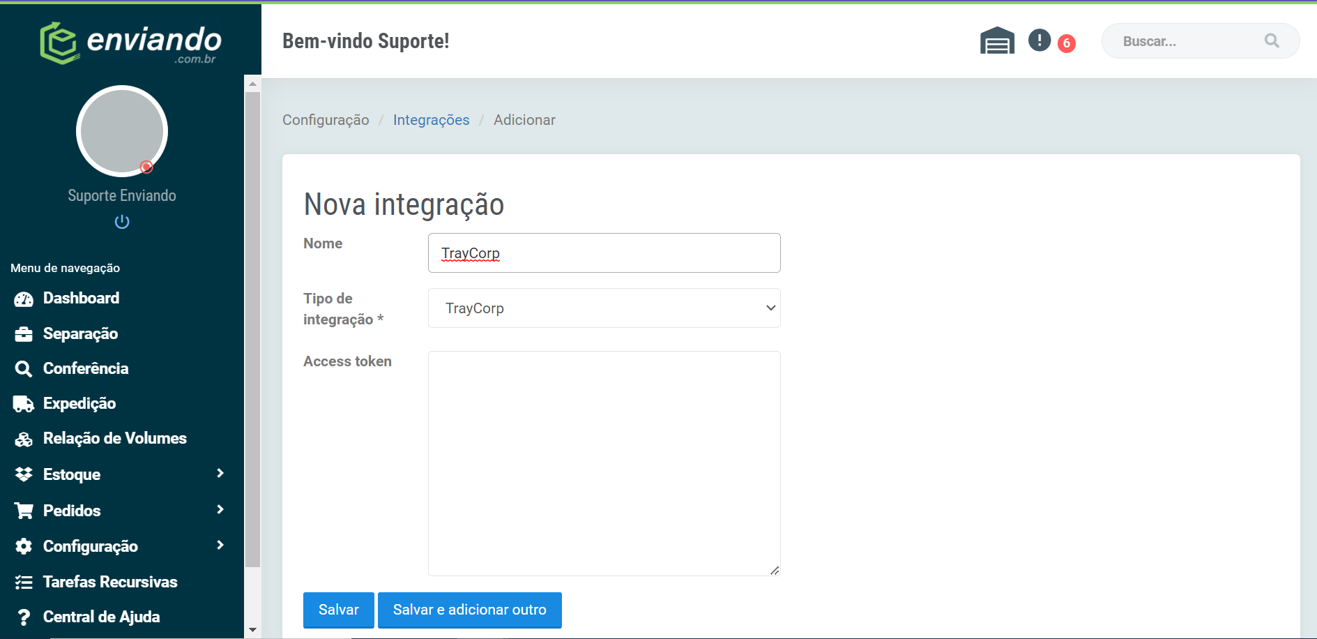Go to Integrações breadcrumb link
1317x639 pixels.
[x=432, y=120]
